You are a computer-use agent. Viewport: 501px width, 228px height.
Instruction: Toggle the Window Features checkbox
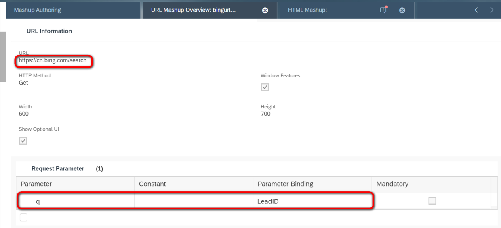pyautogui.click(x=265, y=87)
